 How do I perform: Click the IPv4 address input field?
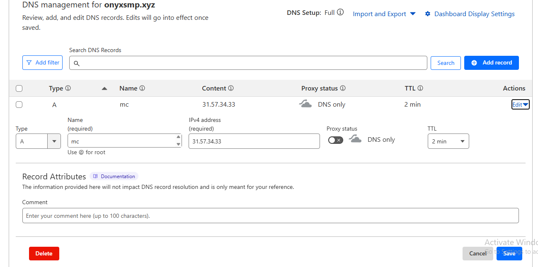coord(254,141)
